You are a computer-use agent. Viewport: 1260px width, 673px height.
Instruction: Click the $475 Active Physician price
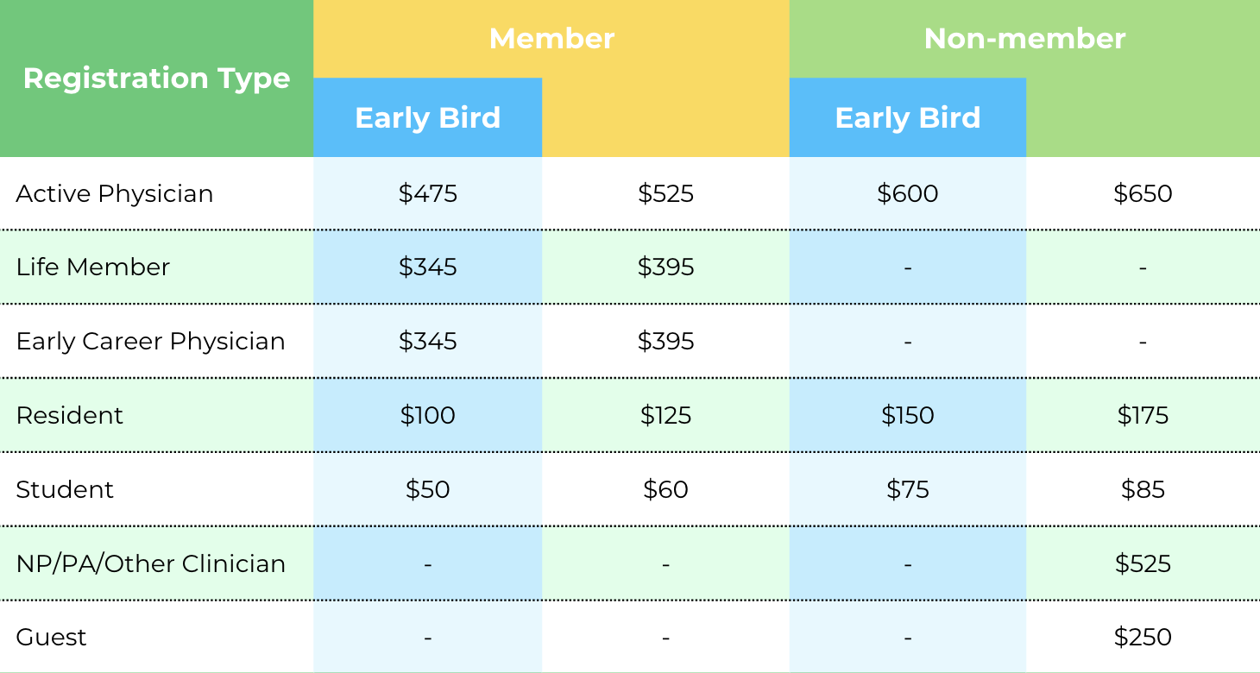coord(427,193)
